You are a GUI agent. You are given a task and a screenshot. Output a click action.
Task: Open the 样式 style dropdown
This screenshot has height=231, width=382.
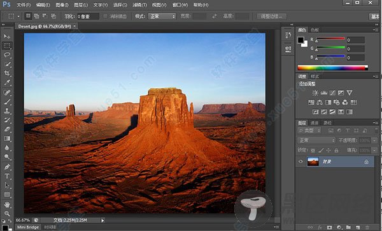(x=162, y=16)
